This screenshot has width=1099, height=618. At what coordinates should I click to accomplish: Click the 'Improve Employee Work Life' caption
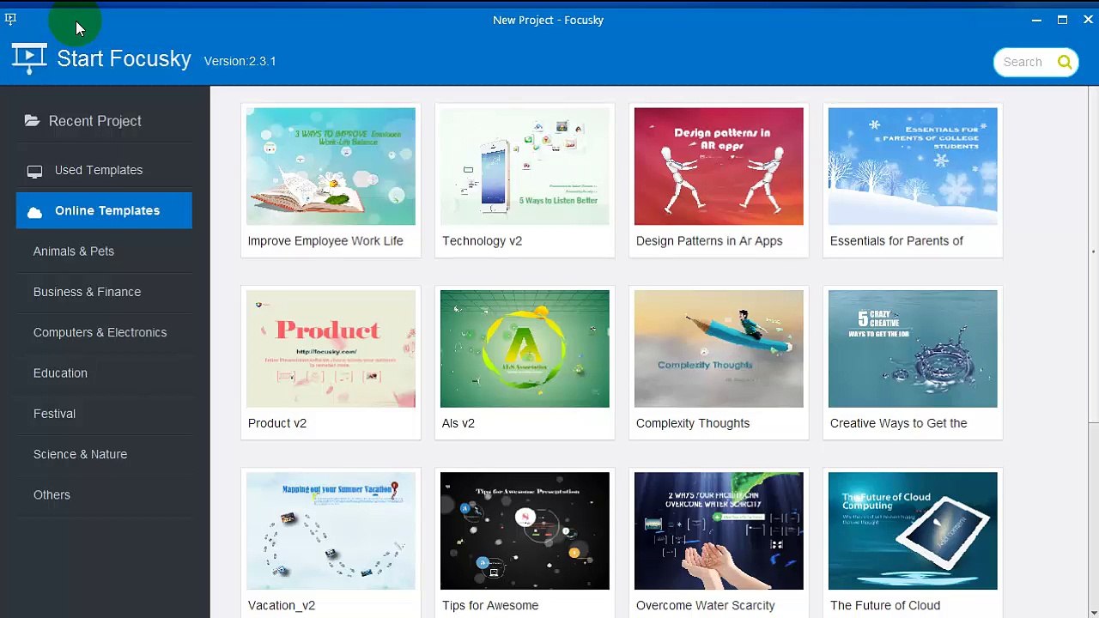pyautogui.click(x=325, y=240)
